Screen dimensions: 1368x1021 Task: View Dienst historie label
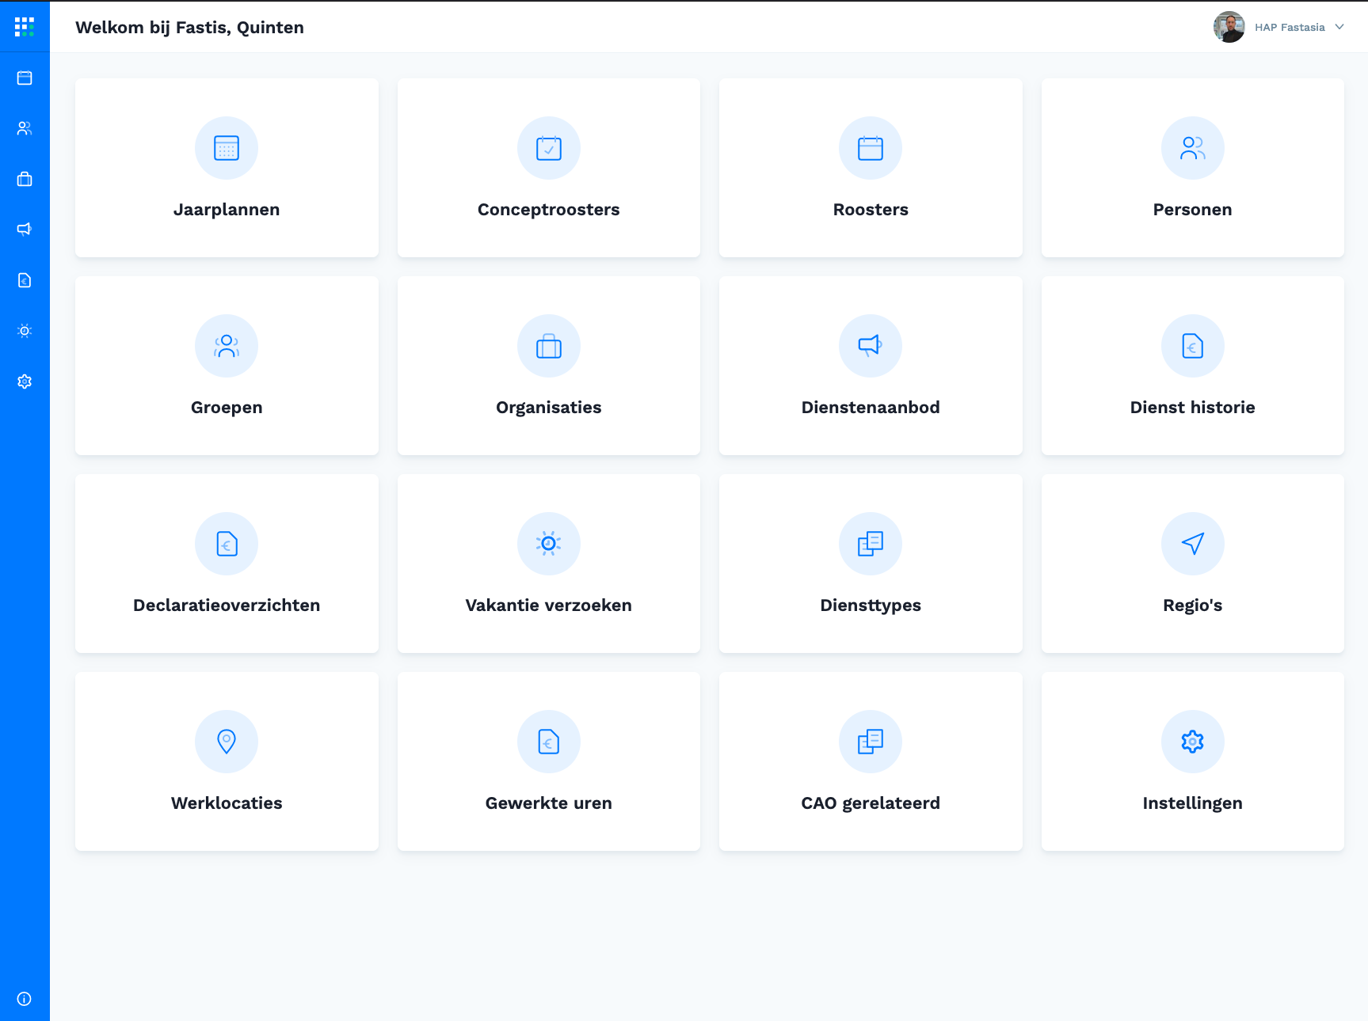click(1193, 408)
